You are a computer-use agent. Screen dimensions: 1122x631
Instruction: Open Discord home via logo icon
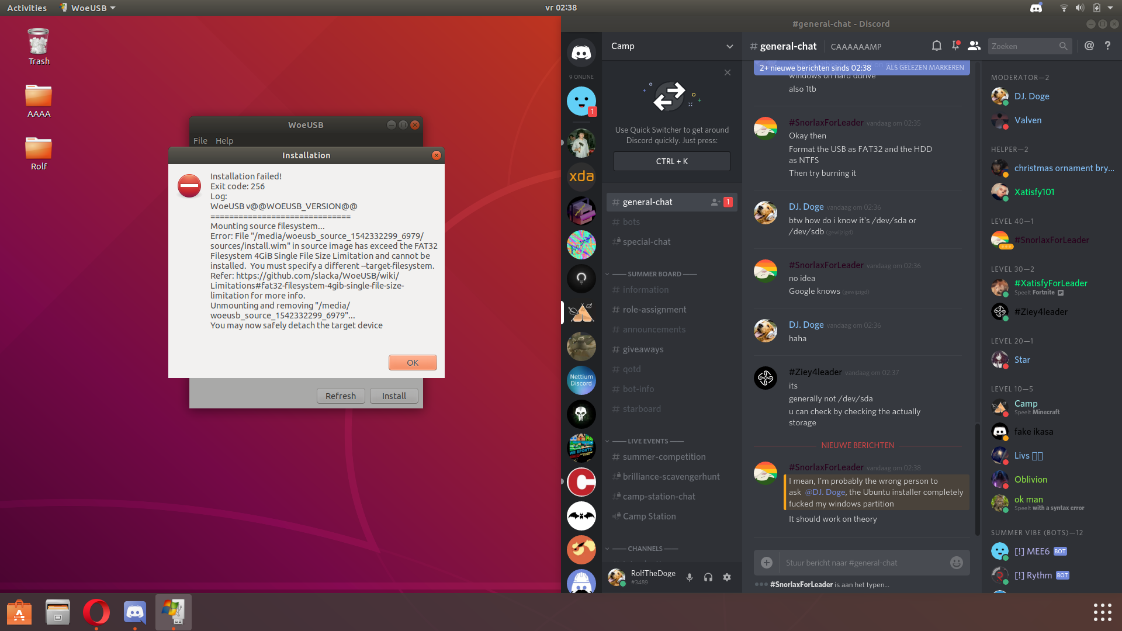(581, 53)
